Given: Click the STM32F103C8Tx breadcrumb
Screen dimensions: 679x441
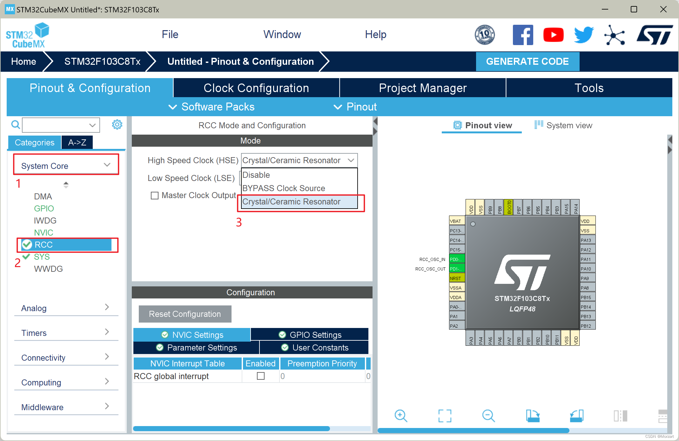Looking at the screenshot, I should pyautogui.click(x=102, y=62).
